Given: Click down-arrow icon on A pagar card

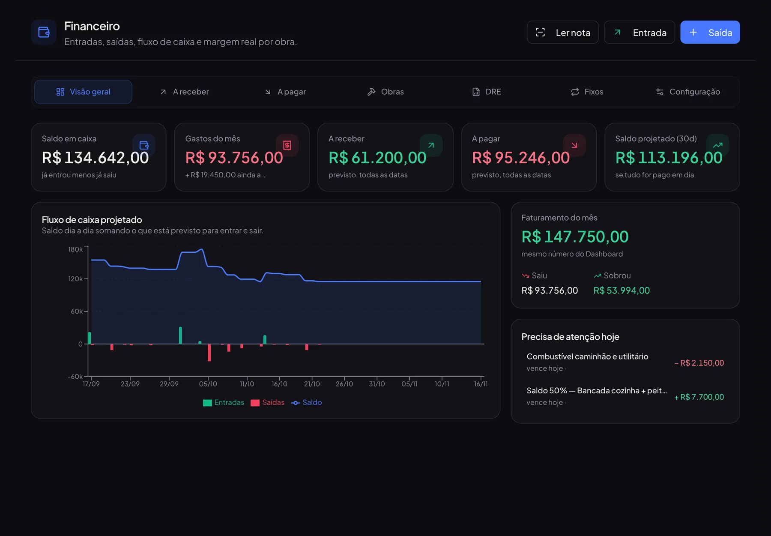Looking at the screenshot, I should click(574, 145).
